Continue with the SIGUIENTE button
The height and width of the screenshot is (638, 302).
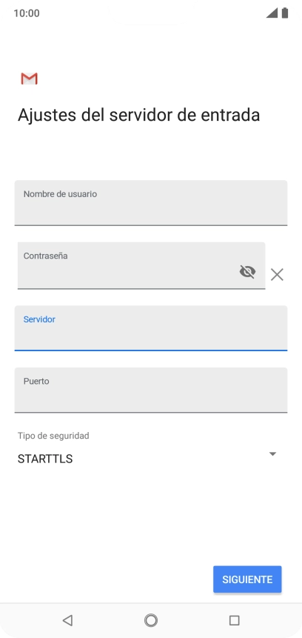click(247, 579)
